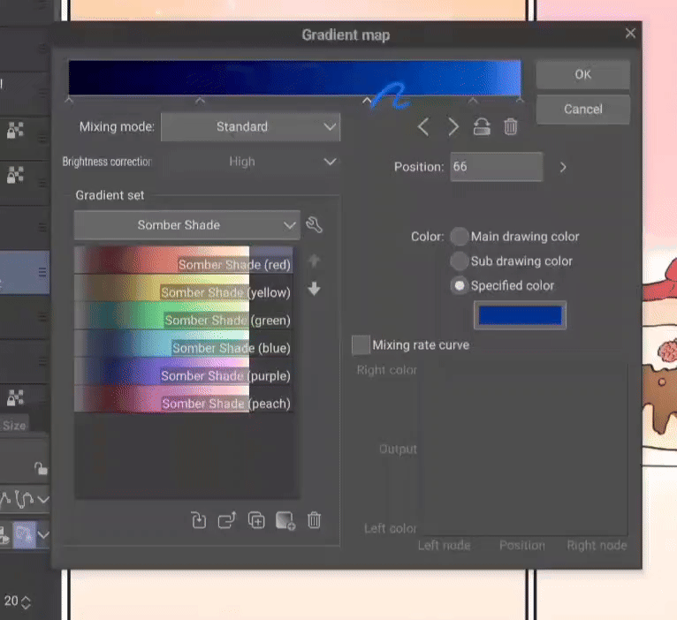Choose Somber Shade (yellow) gradient
Image resolution: width=677 pixels, height=620 pixels.
pos(184,288)
